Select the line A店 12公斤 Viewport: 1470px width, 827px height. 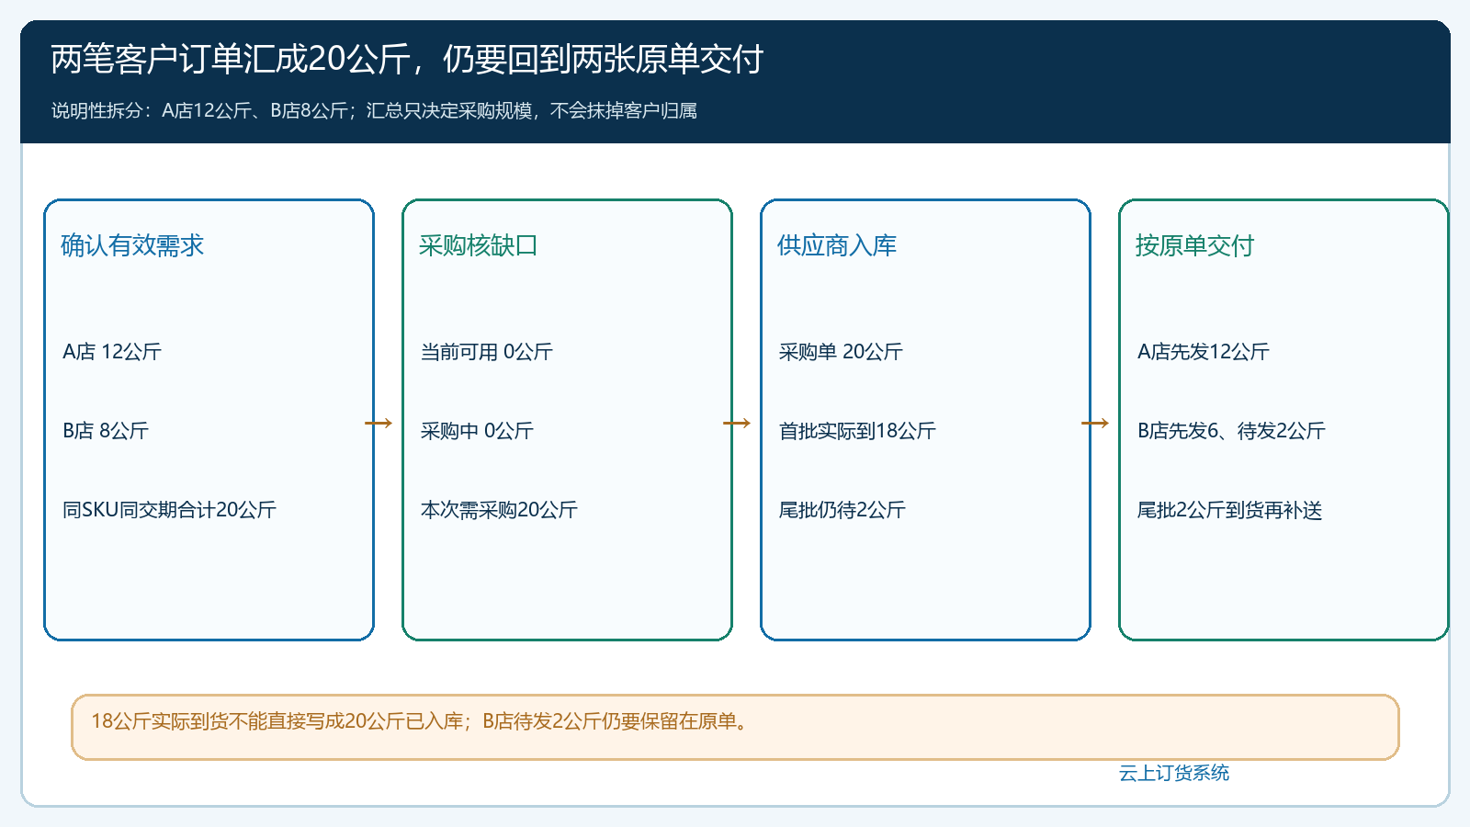coord(112,352)
